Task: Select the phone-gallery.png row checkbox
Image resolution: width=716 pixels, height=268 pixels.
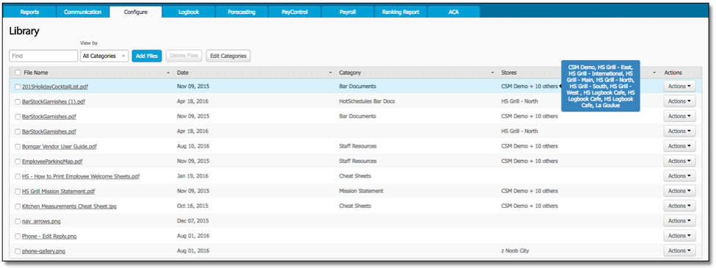Action: [18, 251]
